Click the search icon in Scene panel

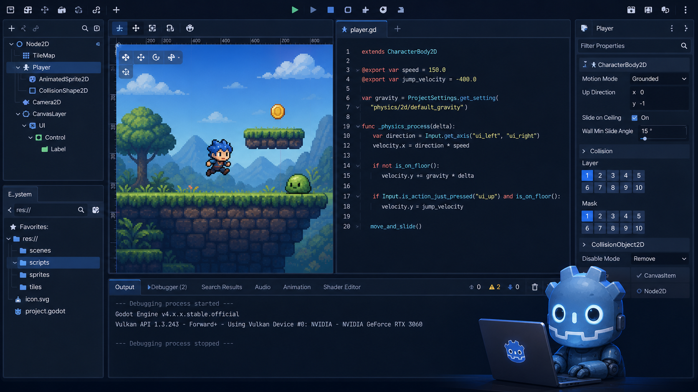(85, 28)
